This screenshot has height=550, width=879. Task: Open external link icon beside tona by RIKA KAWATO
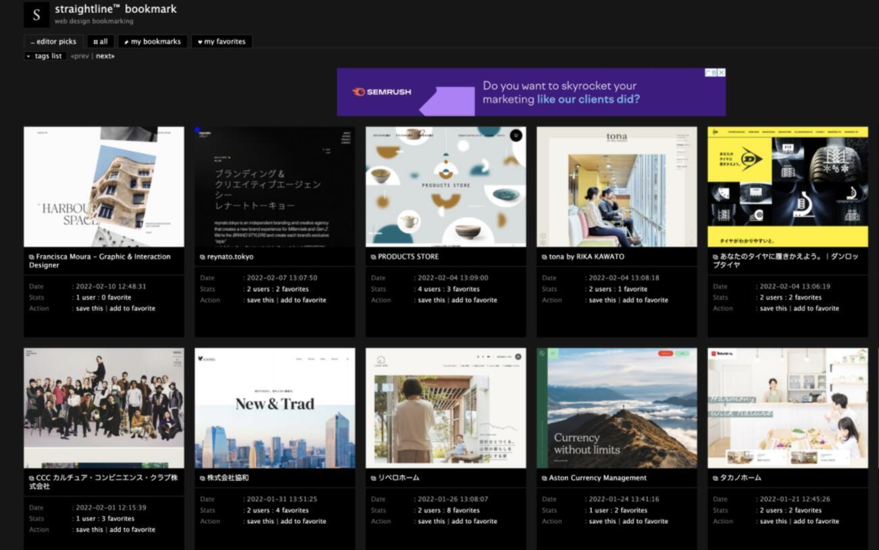click(544, 257)
